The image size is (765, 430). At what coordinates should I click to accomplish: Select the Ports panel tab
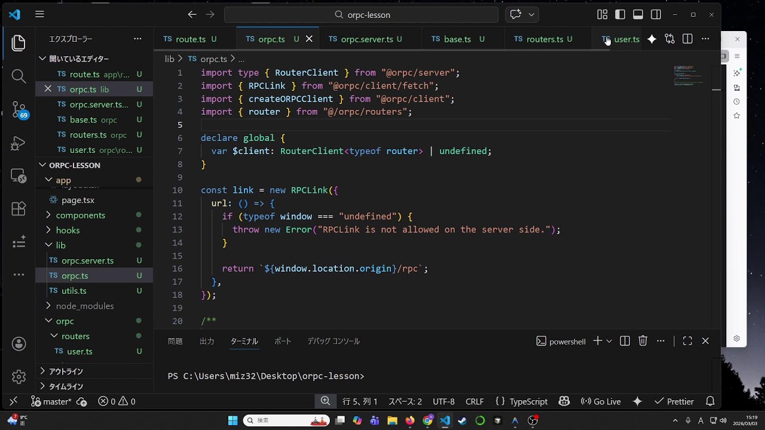[283, 341]
